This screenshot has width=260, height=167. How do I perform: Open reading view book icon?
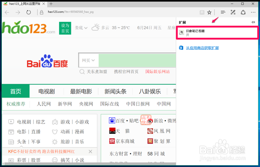(x=202, y=12)
